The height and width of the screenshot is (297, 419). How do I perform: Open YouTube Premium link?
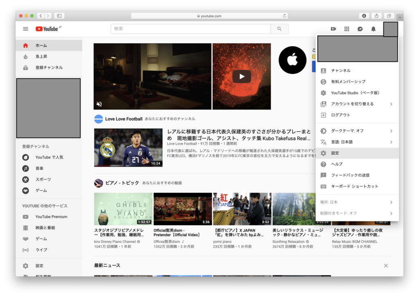pyautogui.click(x=51, y=217)
